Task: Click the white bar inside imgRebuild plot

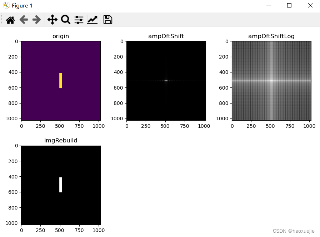Action: pos(61,184)
